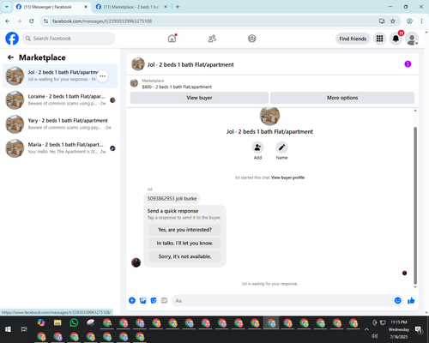Send quick response "In talks. I'll let you know."
The height and width of the screenshot is (343, 429).
(184, 244)
